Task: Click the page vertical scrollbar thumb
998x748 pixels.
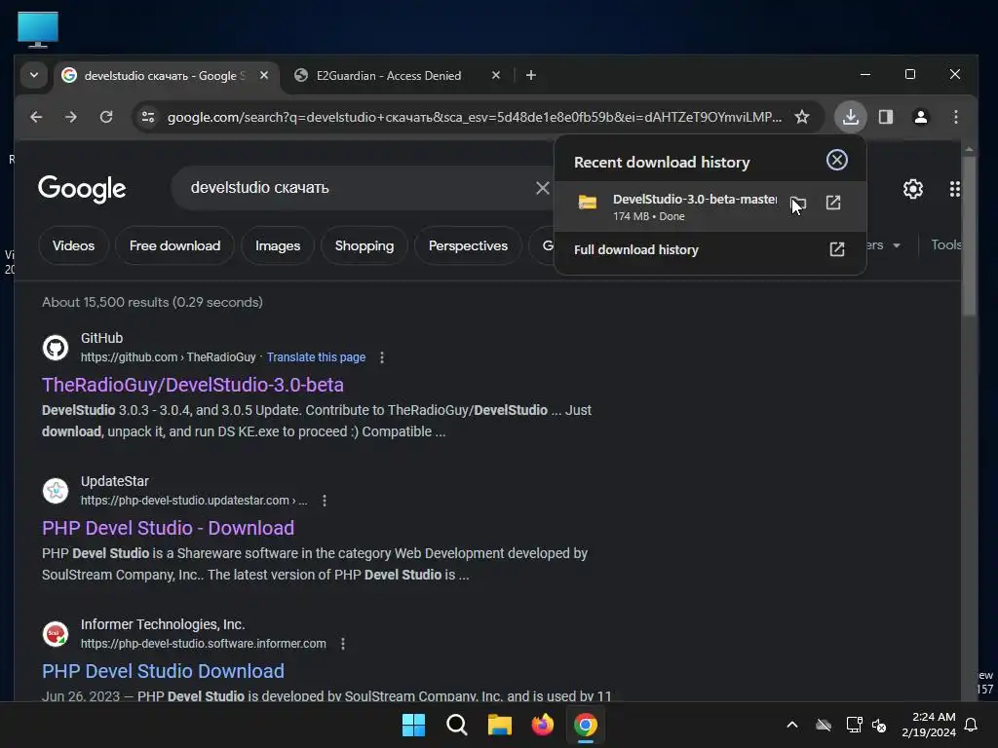Action: coord(969,236)
